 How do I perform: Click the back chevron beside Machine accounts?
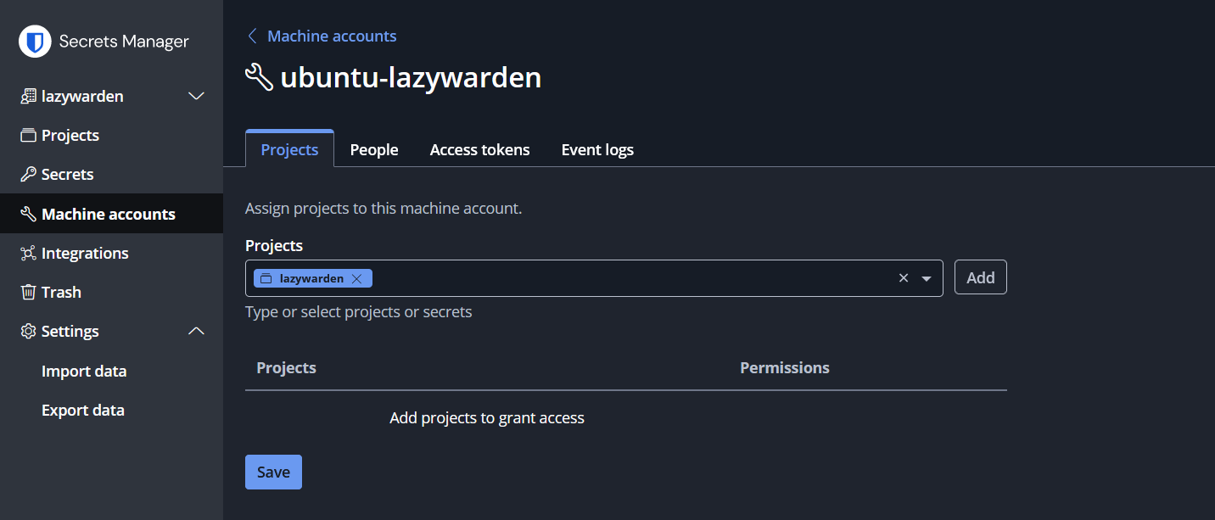point(252,36)
